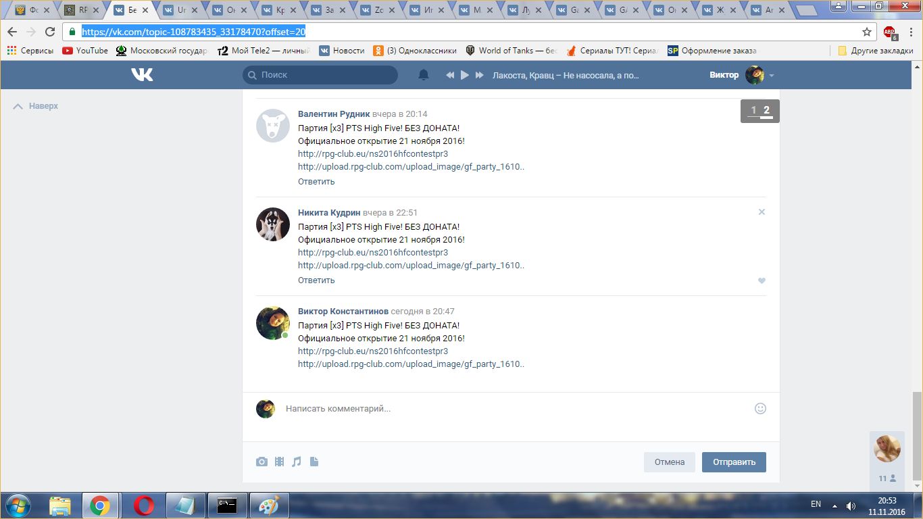Open rpg-club.eu link in Виктор Константинов's comment
923x519 pixels.
(x=373, y=351)
